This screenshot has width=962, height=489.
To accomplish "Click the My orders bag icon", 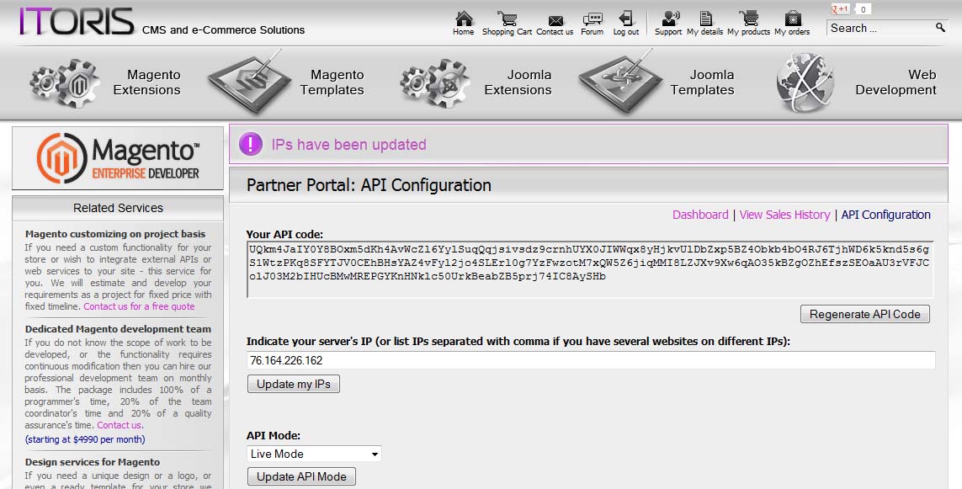I will point(793,18).
